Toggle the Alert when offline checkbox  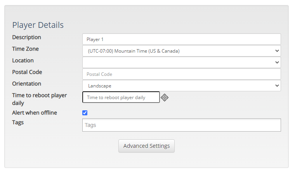(x=85, y=113)
